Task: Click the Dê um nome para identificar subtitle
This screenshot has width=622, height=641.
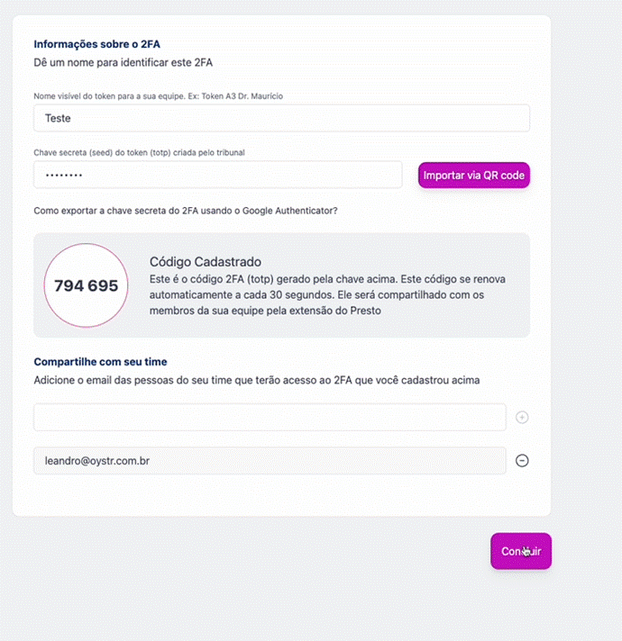Action: click(x=123, y=62)
